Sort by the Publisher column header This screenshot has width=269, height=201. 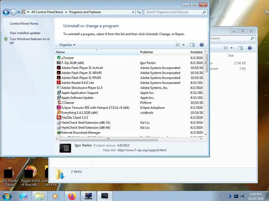click(163, 52)
